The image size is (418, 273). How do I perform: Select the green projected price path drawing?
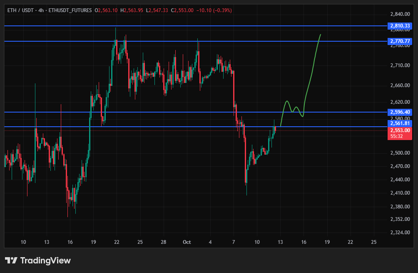coord(301,80)
